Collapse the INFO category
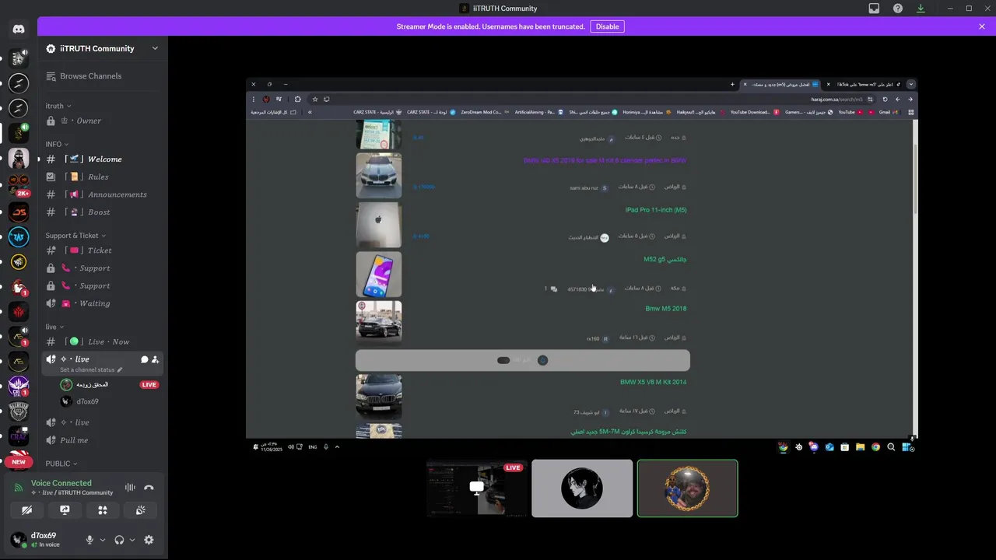The height and width of the screenshot is (560, 996). 57,144
